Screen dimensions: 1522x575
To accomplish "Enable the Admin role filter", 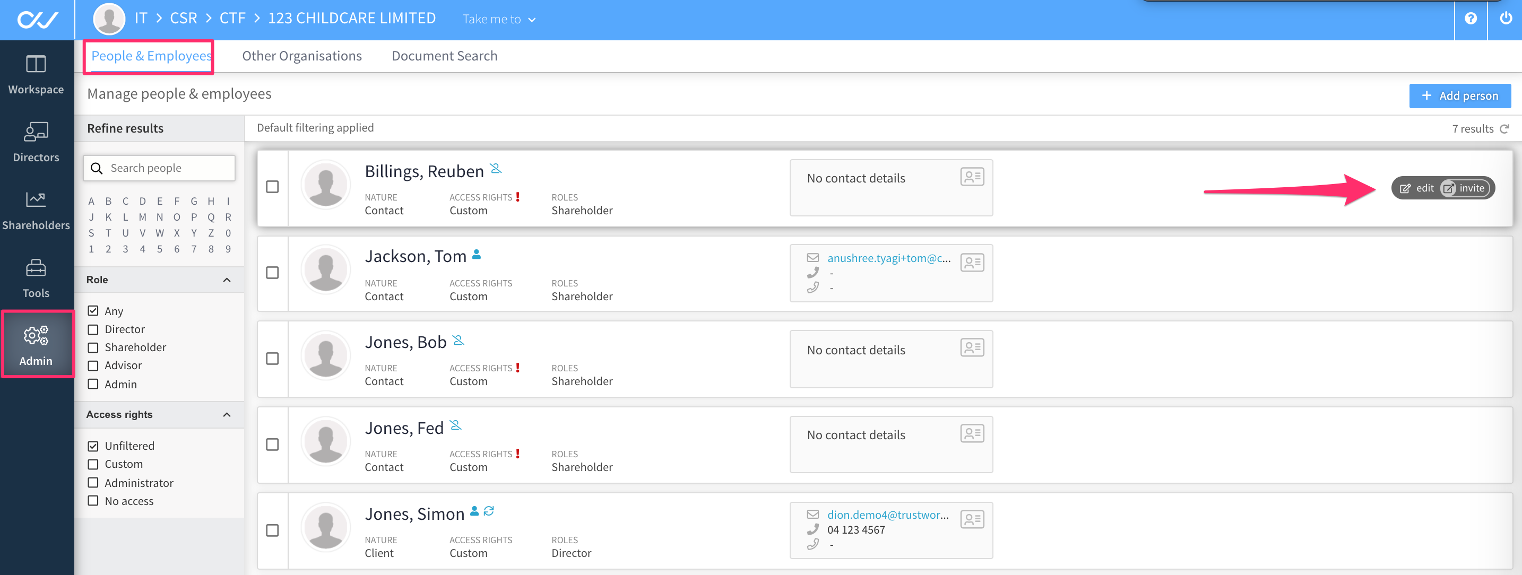I will [93, 385].
